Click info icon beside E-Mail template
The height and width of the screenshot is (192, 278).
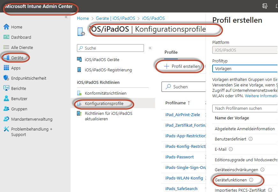pos(231,149)
